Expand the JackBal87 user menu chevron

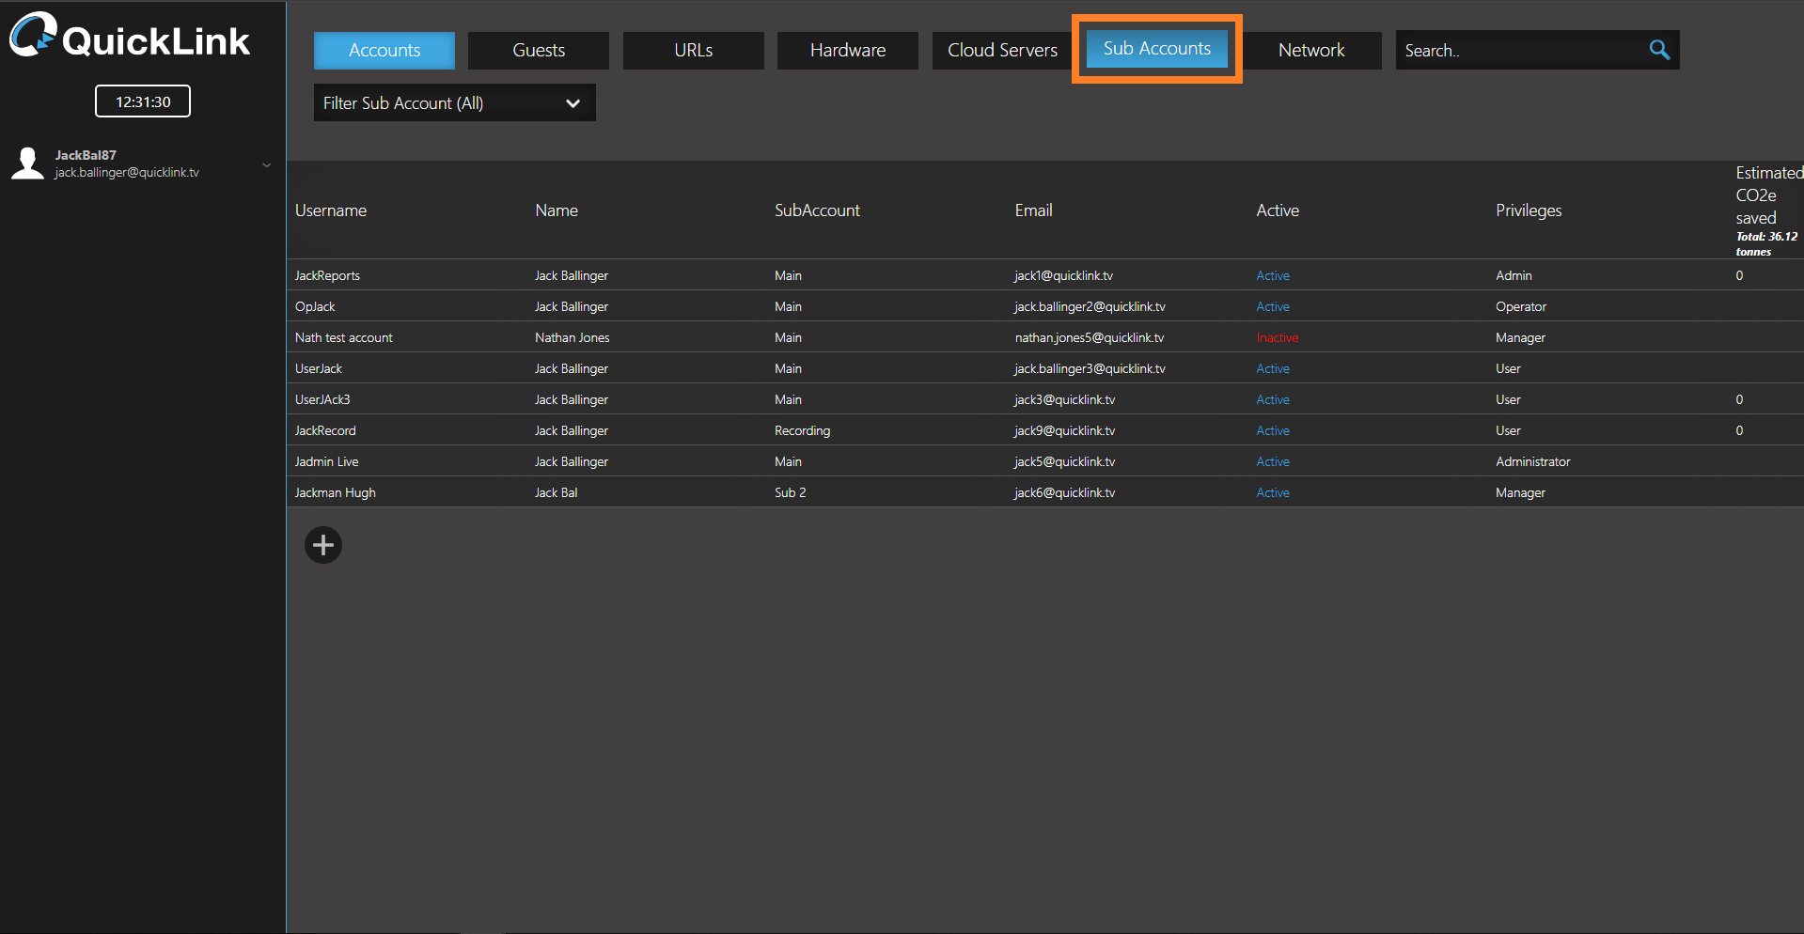tap(267, 165)
